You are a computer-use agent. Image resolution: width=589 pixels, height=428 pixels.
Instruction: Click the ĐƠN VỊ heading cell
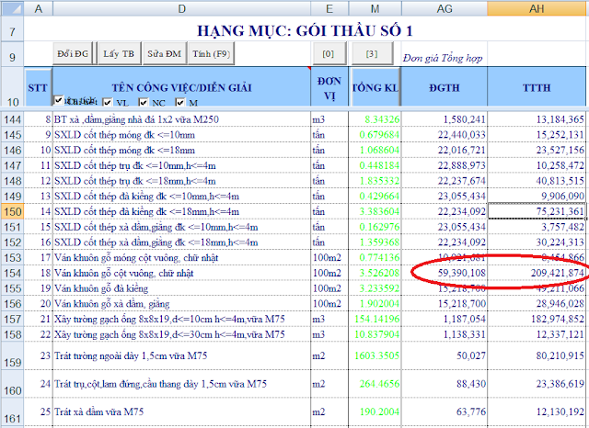coord(329,87)
